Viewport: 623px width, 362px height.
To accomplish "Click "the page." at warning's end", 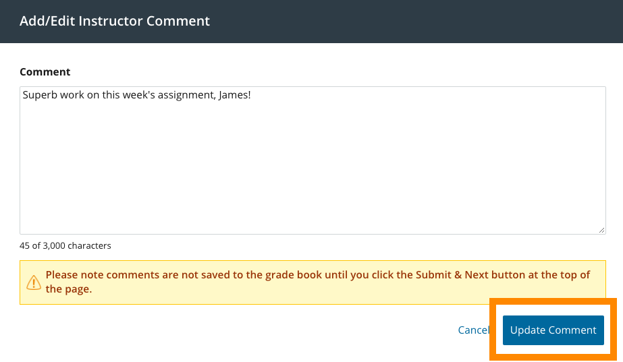I will (68, 289).
